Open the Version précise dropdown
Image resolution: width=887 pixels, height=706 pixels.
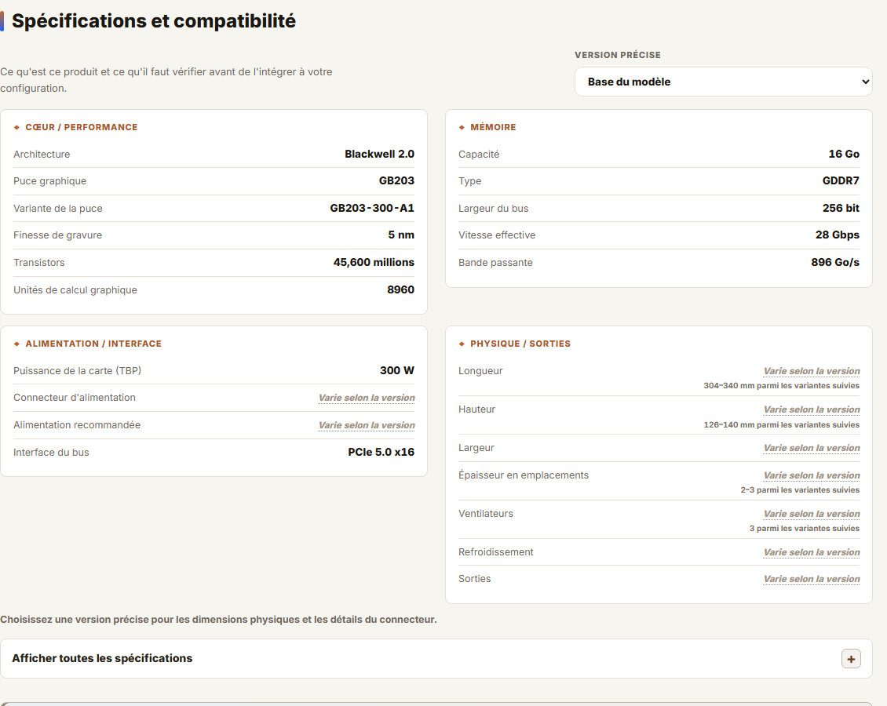click(x=723, y=82)
